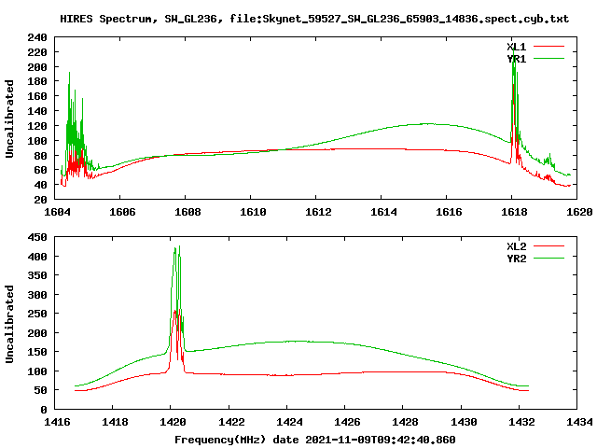Click the 1616 x-axis tick label
Image resolution: width=597 pixels, height=448 pixels.
click(x=449, y=212)
